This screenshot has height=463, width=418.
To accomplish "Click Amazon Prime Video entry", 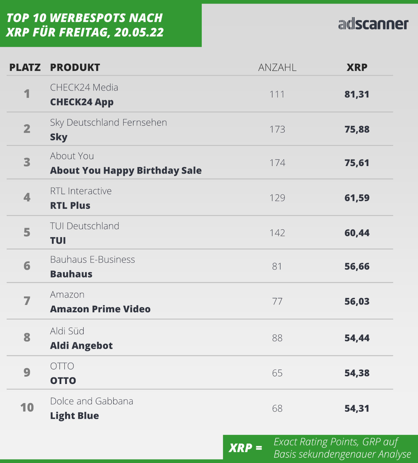I will (100, 309).
